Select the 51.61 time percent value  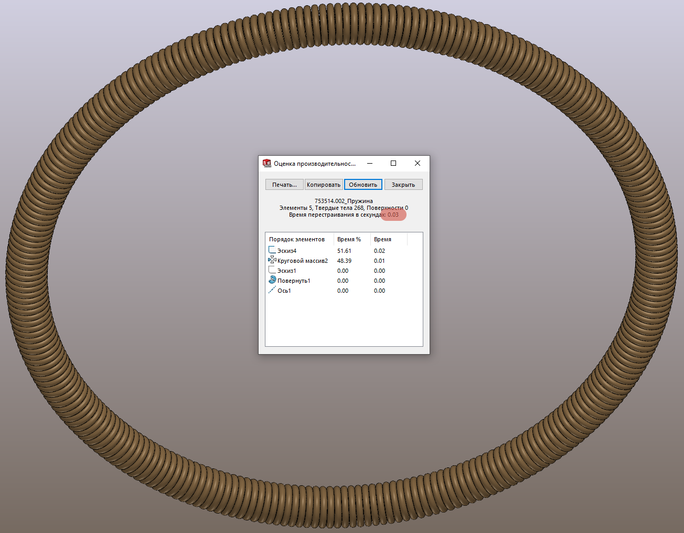(344, 251)
